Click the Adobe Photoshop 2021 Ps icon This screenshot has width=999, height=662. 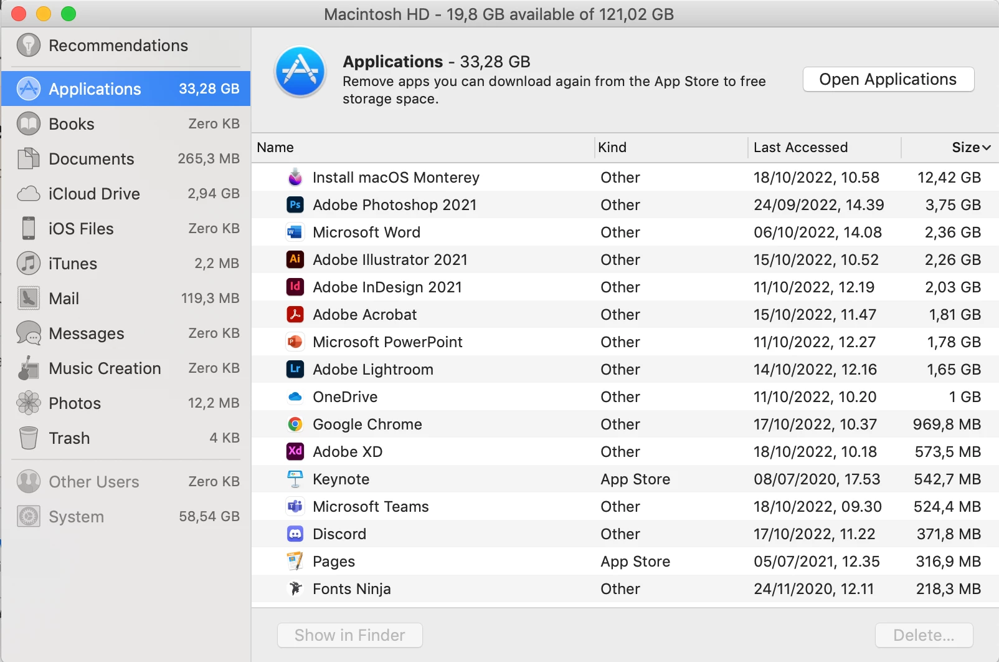tap(295, 204)
